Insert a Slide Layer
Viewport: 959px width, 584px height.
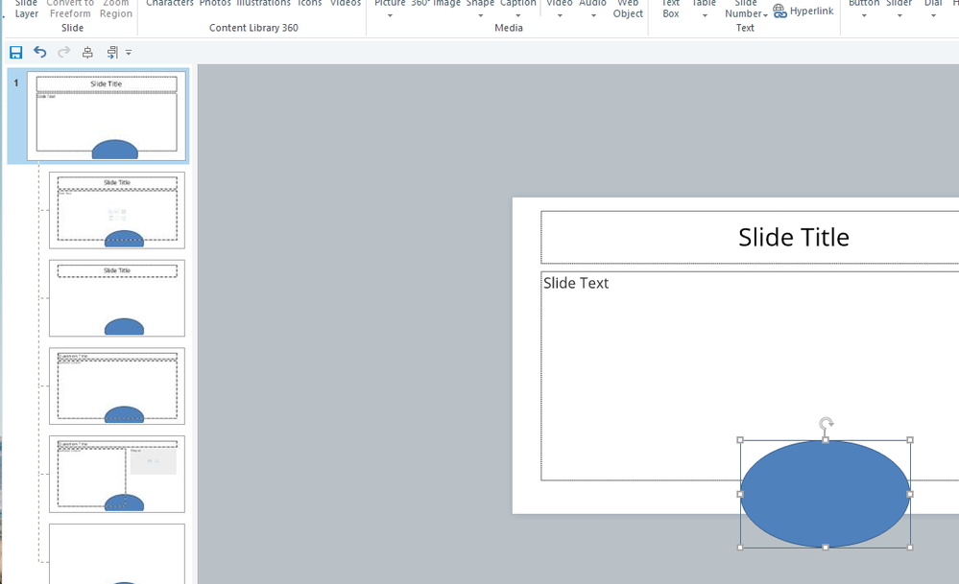(x=27, y=9)
